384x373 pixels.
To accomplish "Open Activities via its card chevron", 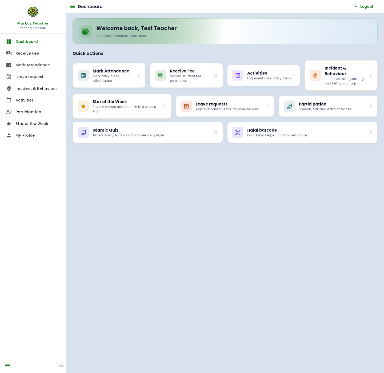I will pyautogui.click(x=293, y=75).
